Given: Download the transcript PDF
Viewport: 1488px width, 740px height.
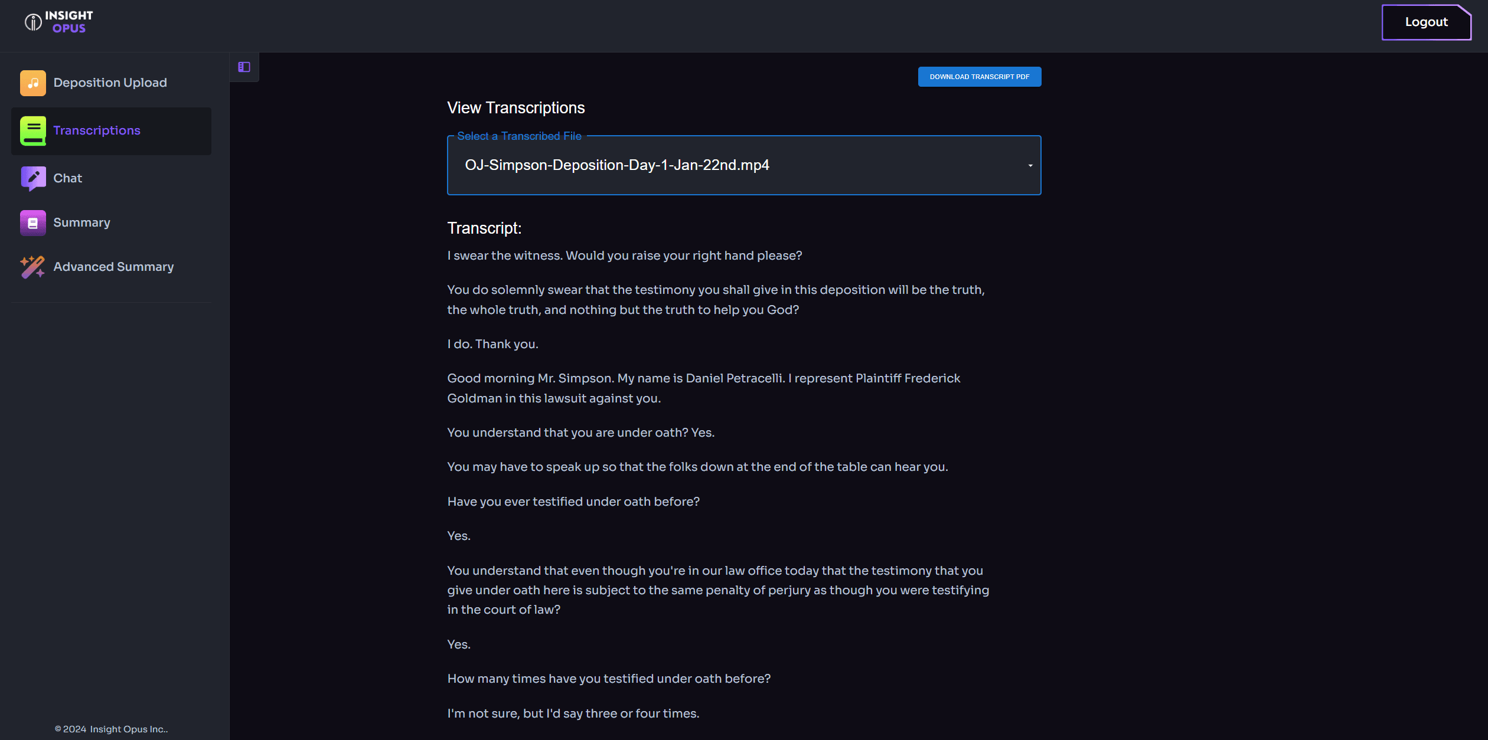Looking at the screenshot, I should click(x=979, y=77).
